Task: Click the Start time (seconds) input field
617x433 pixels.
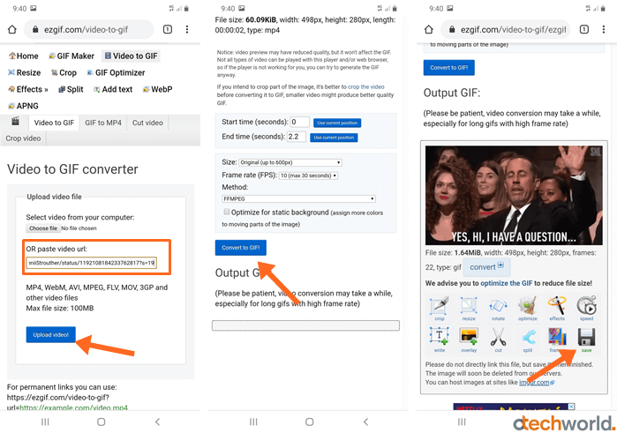Action: 299,122
